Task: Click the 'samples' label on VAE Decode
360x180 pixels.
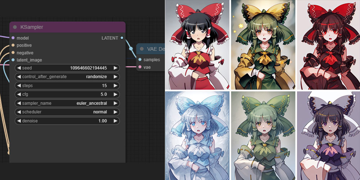Action: [152, 59]
